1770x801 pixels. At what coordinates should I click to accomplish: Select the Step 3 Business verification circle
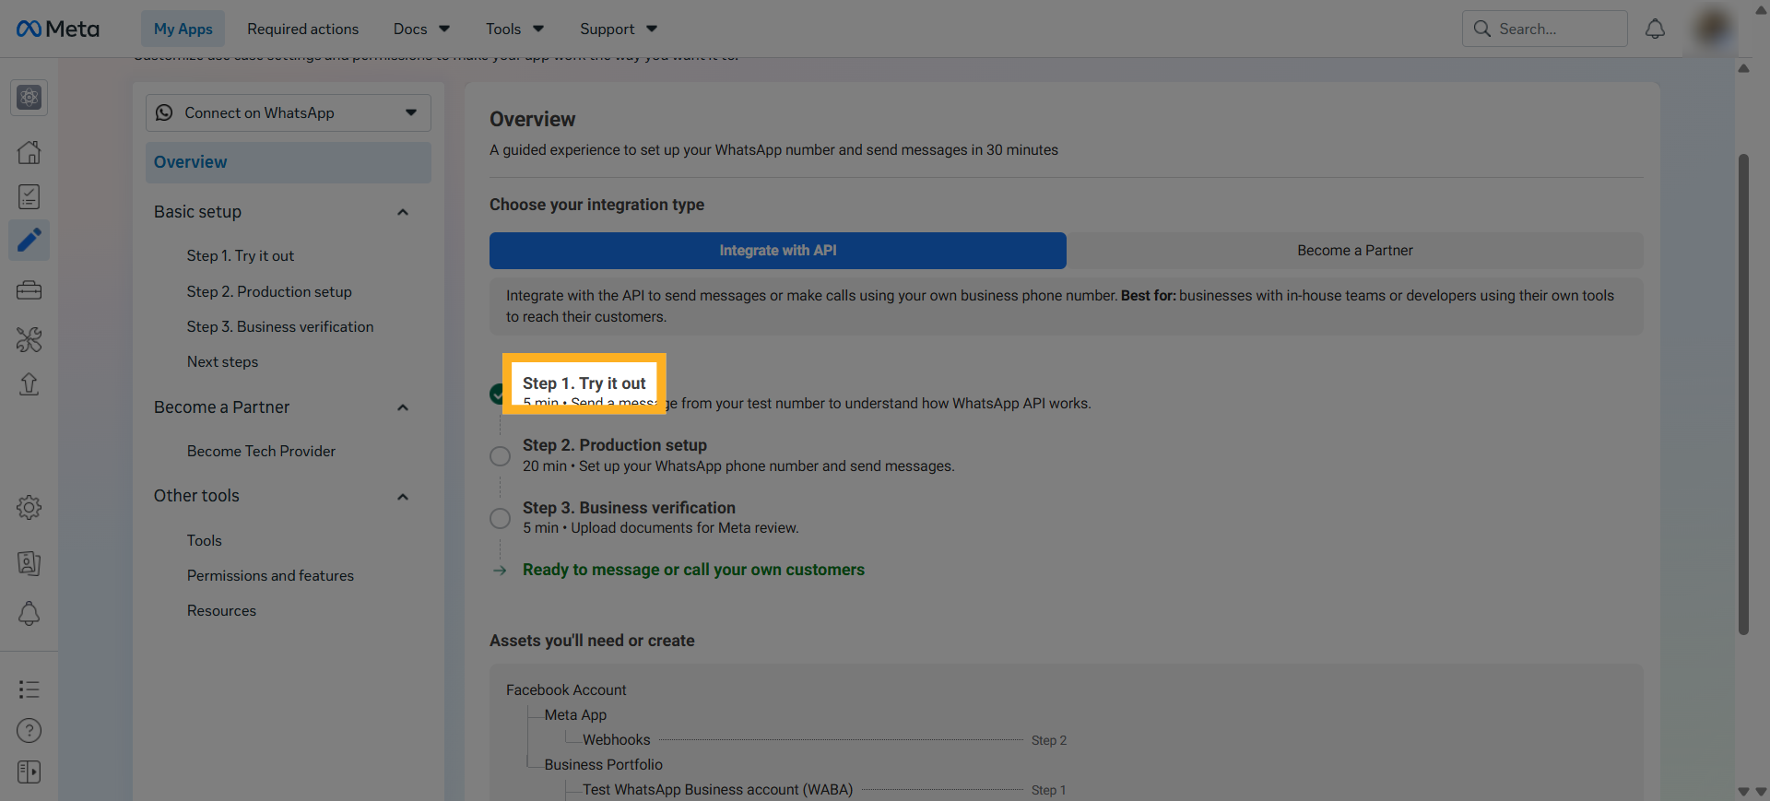500,518
